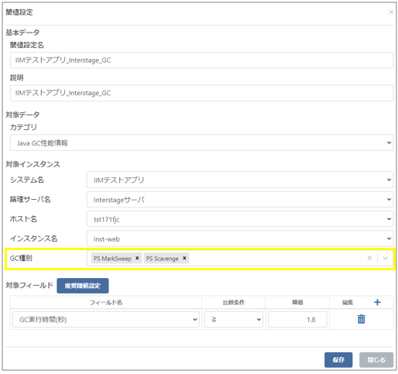Remove the PS Scavenge tag
The image size is (398, 374).
(184, 258)
